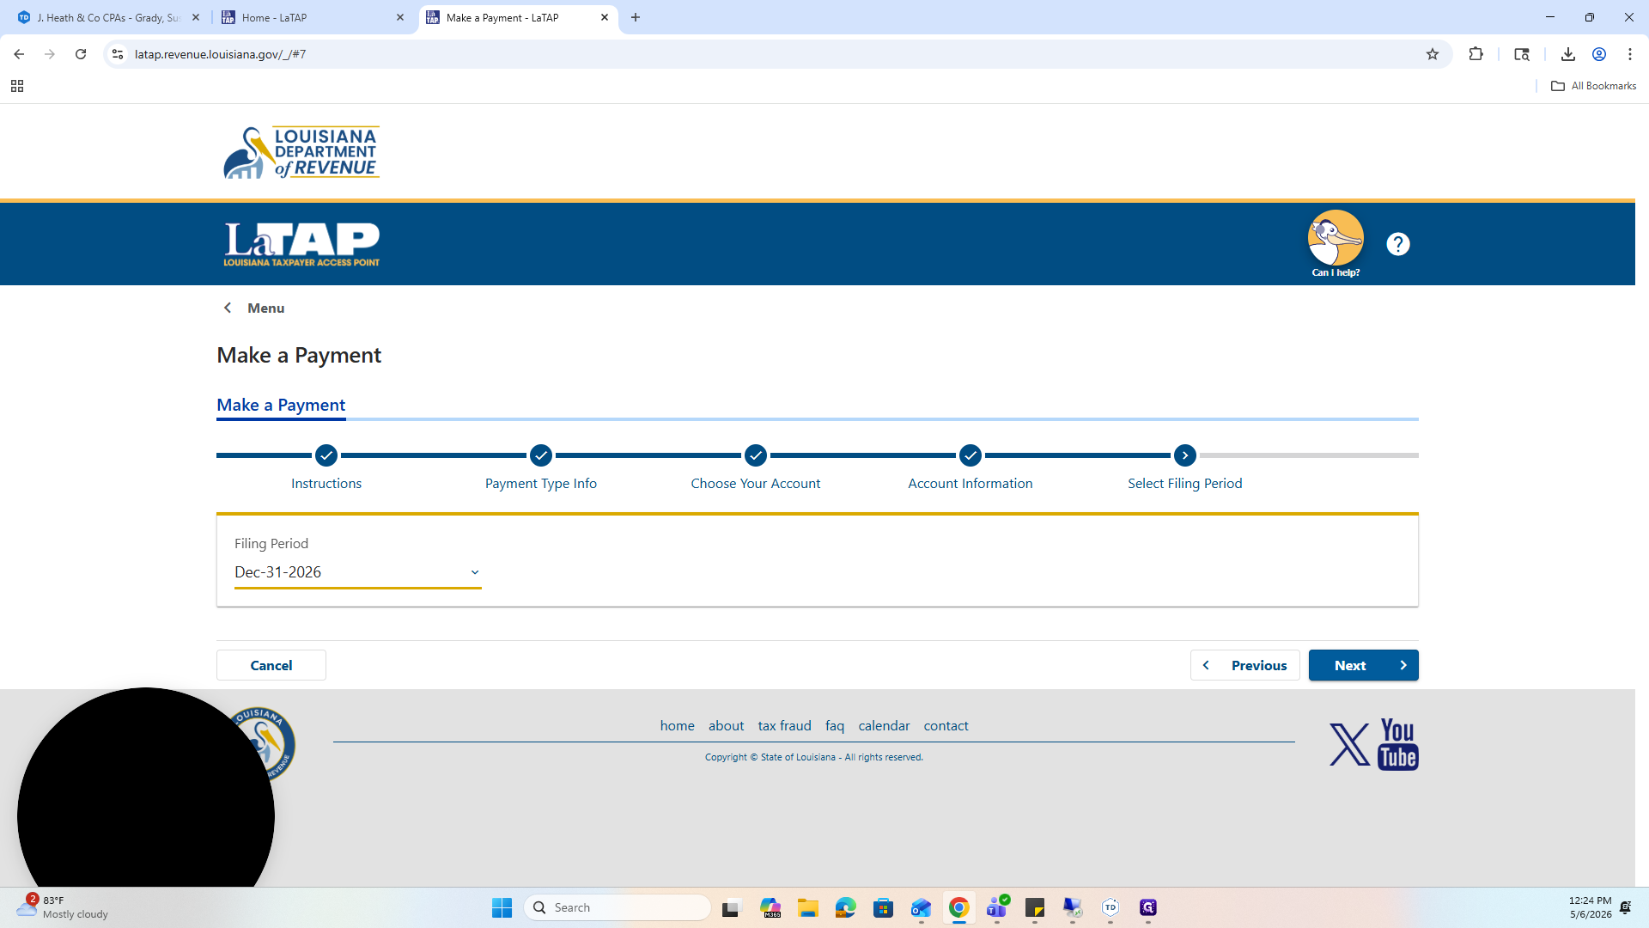The width and height of the screenshot is (1649, 928).
Task: Go back with the browser back arrow
Action: coord(19,54)
